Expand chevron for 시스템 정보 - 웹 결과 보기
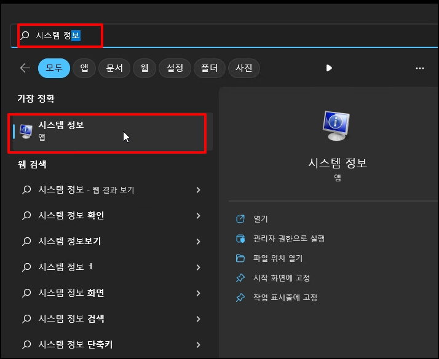Viewport: 439px width, 359px height. (198, 190)
